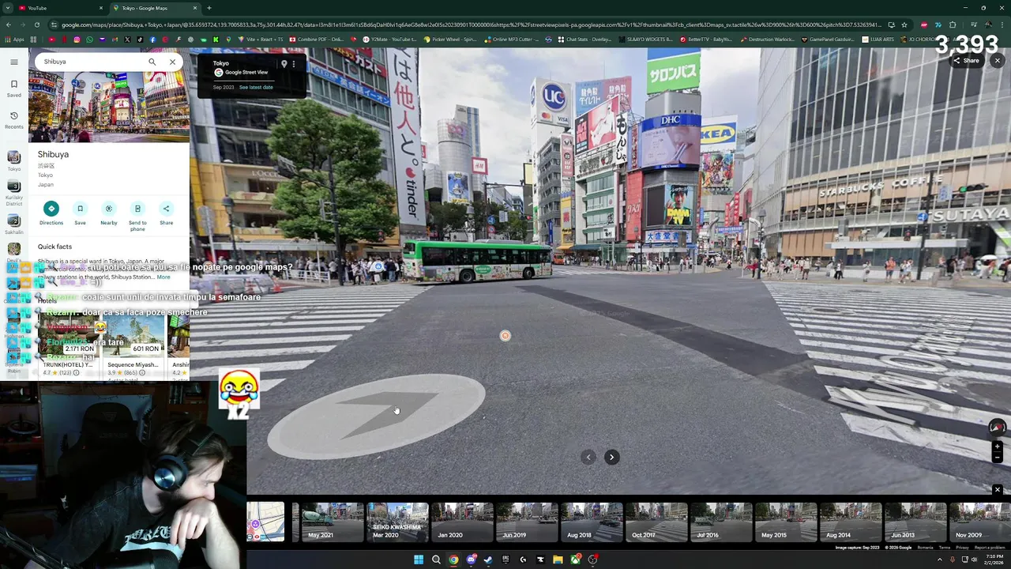
Task: Click the location pin in Street View card
Action: (284, 64)
